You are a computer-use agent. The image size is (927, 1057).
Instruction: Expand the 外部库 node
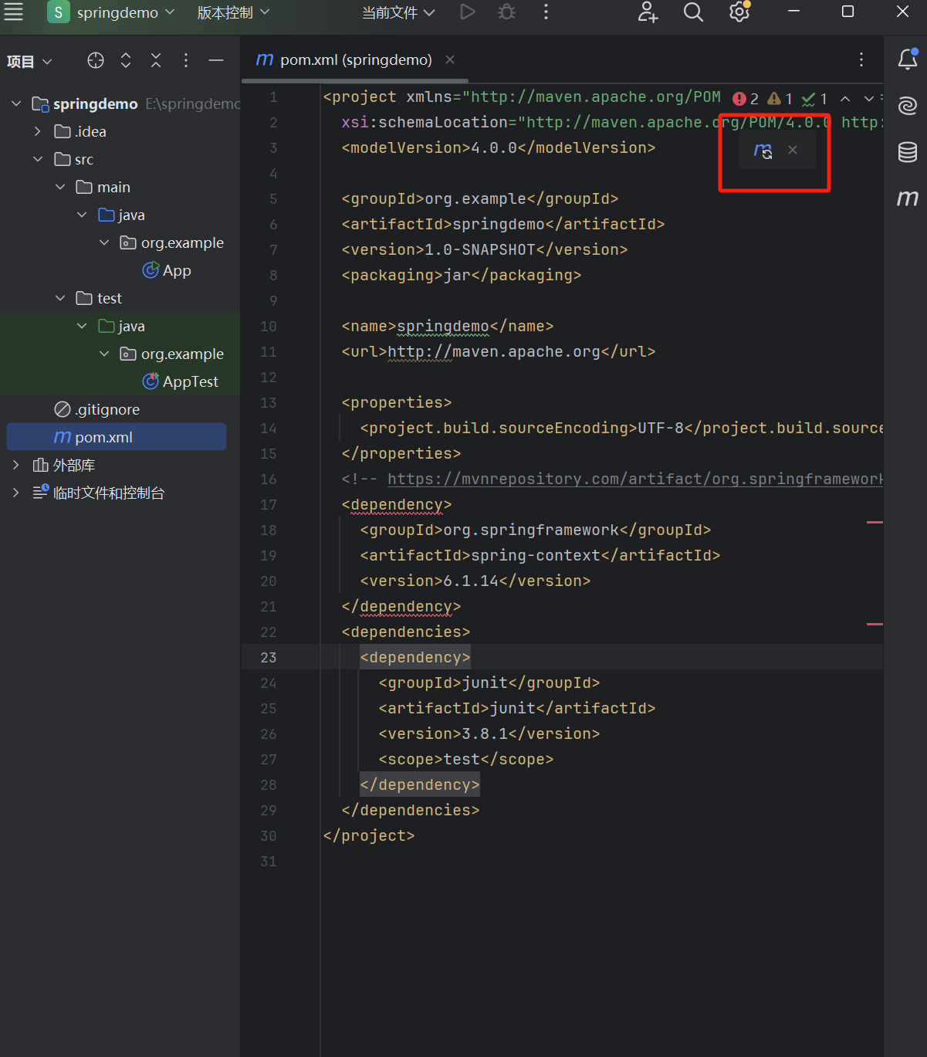16,465
